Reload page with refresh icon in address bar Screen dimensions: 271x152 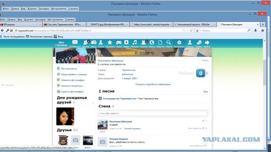pos(191,30)
